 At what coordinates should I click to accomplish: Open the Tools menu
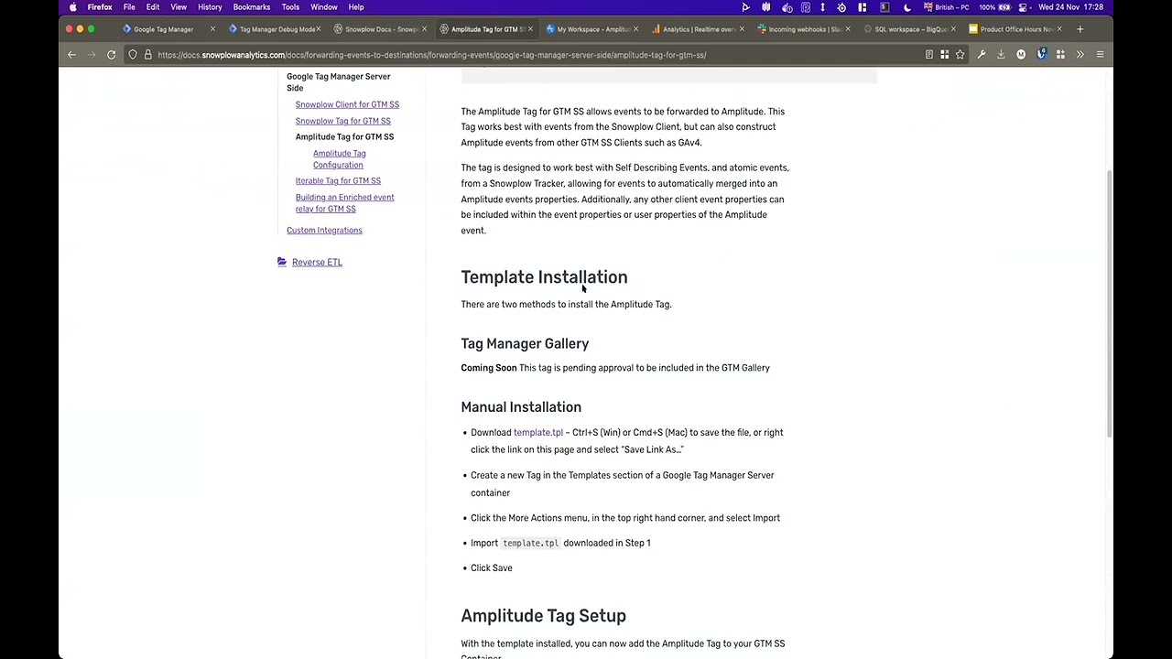(x=290, y=7)
